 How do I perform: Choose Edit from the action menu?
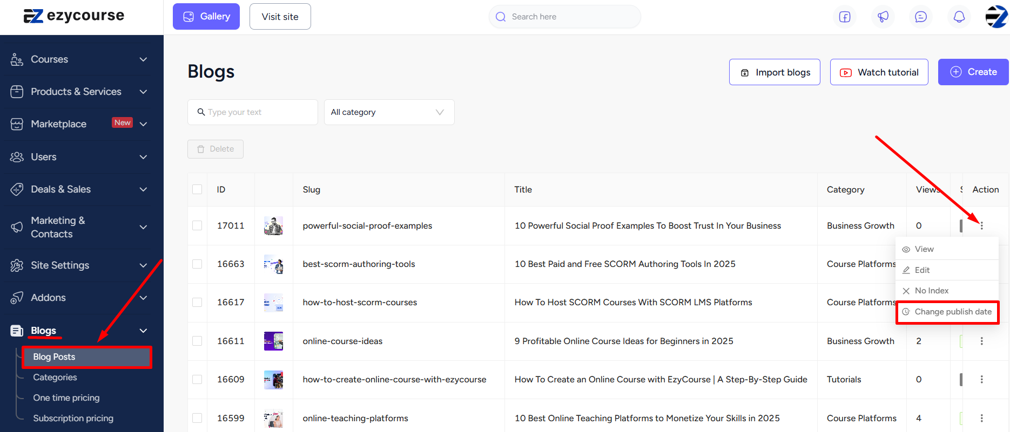(x=947, y=270)
